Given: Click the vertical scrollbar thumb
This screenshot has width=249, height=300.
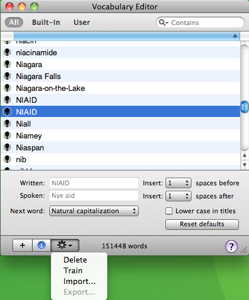Looking at the screenshot, I should pyautogui.click(x=244, y=106).
